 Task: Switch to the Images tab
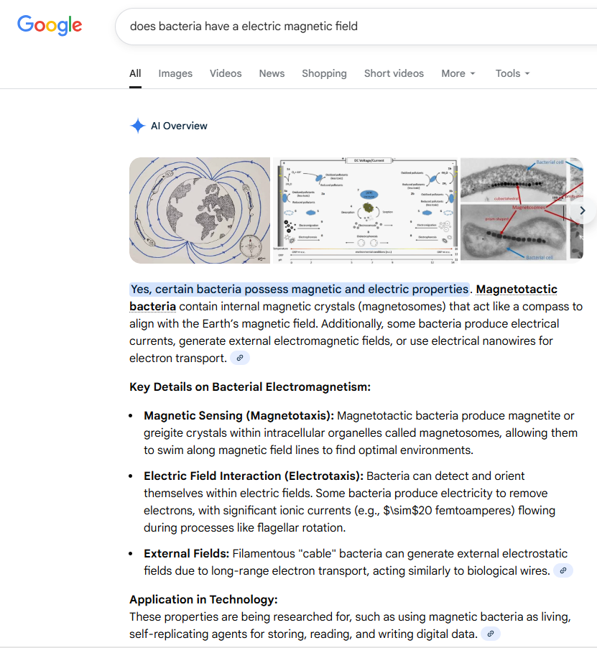[175, 73]
